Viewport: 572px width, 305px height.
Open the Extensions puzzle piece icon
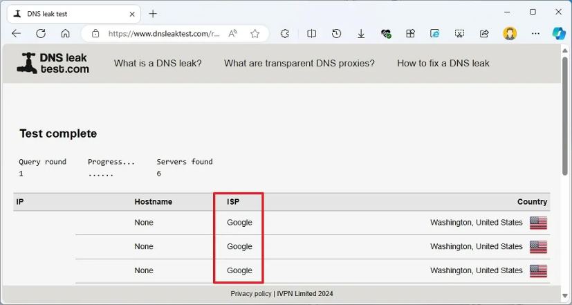[x=285, y=34]
